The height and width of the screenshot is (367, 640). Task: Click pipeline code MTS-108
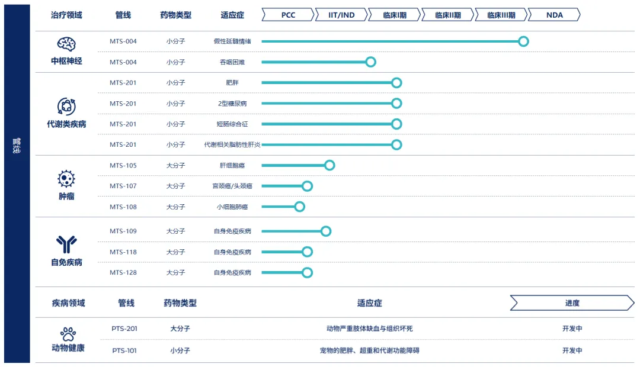[x=123, y=207]
